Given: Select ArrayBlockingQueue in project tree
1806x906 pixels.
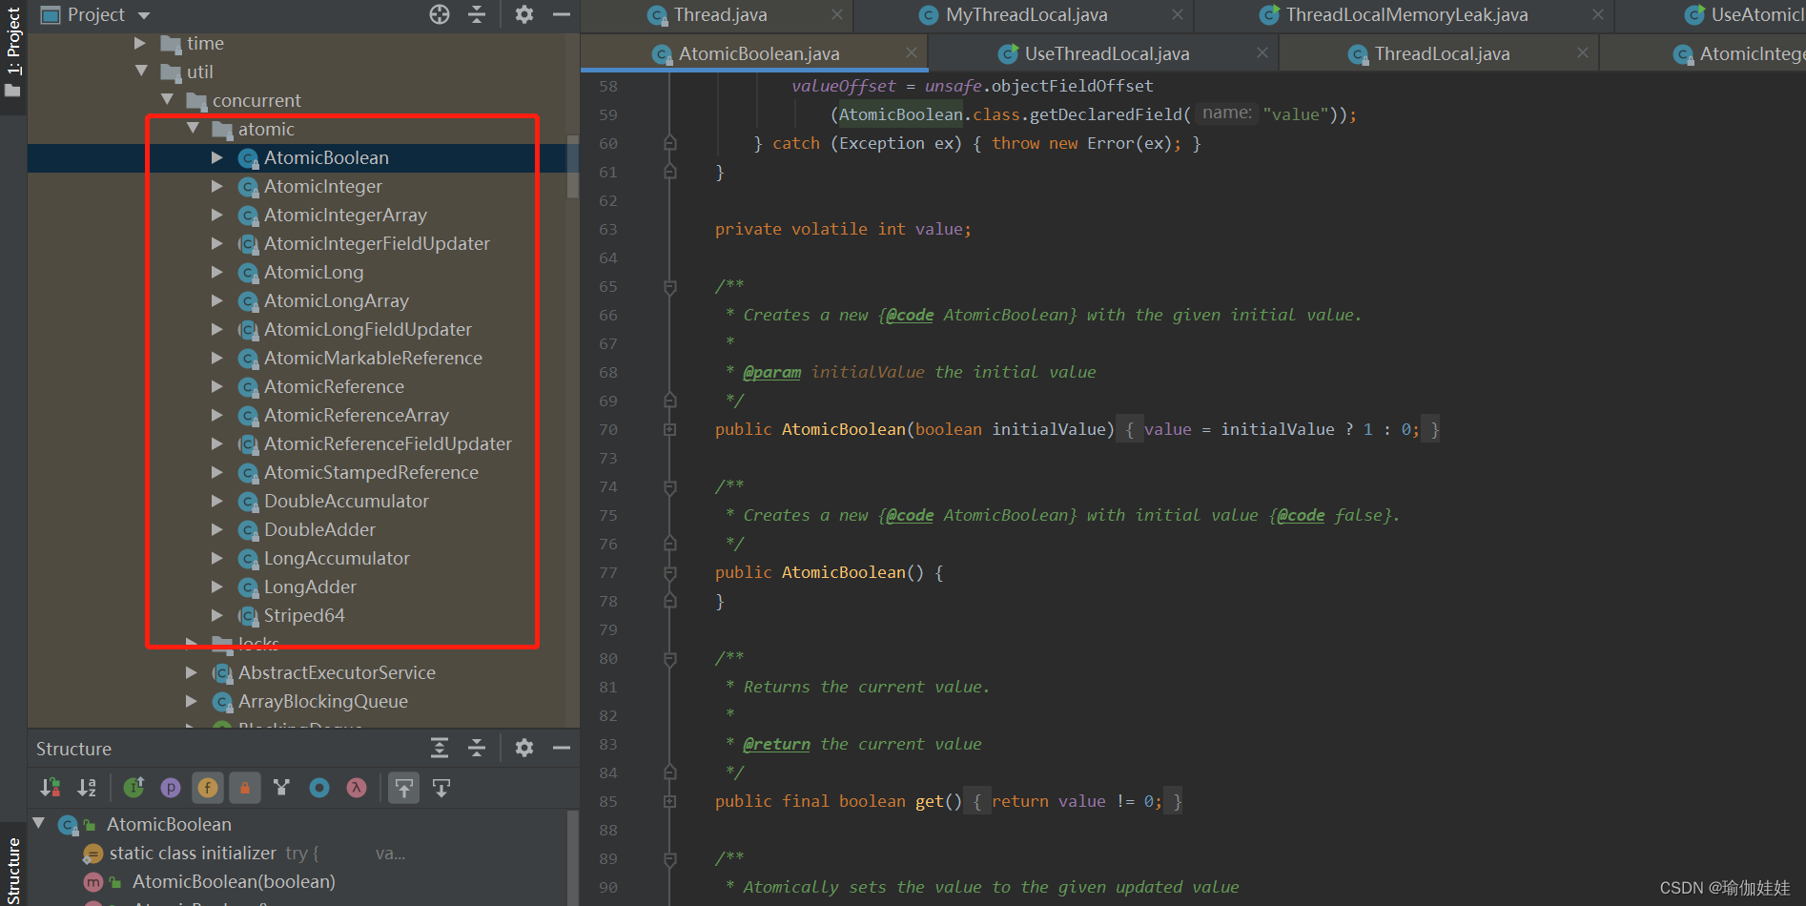Looking at the screenshot, I should 322,702.
